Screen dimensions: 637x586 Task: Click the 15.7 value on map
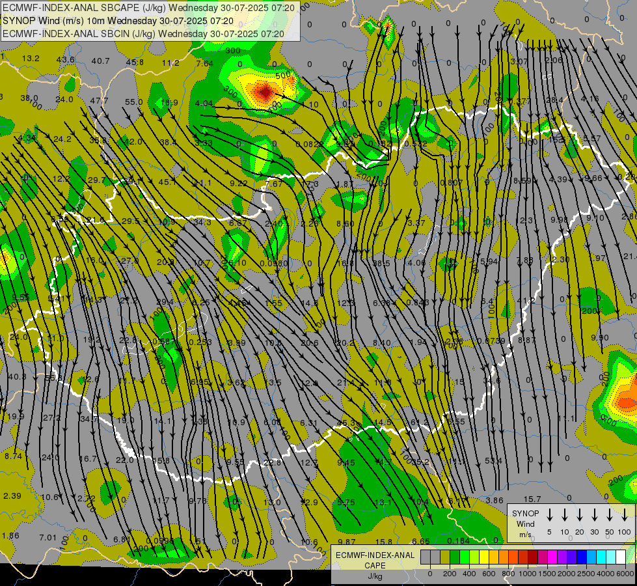click(x=532, y=499)
